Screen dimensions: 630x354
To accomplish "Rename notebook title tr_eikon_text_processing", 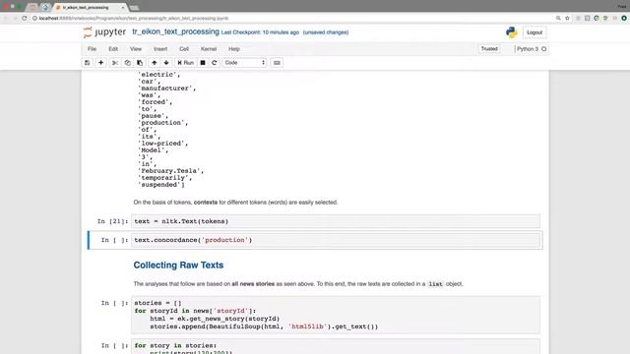I will click(175, 31).
